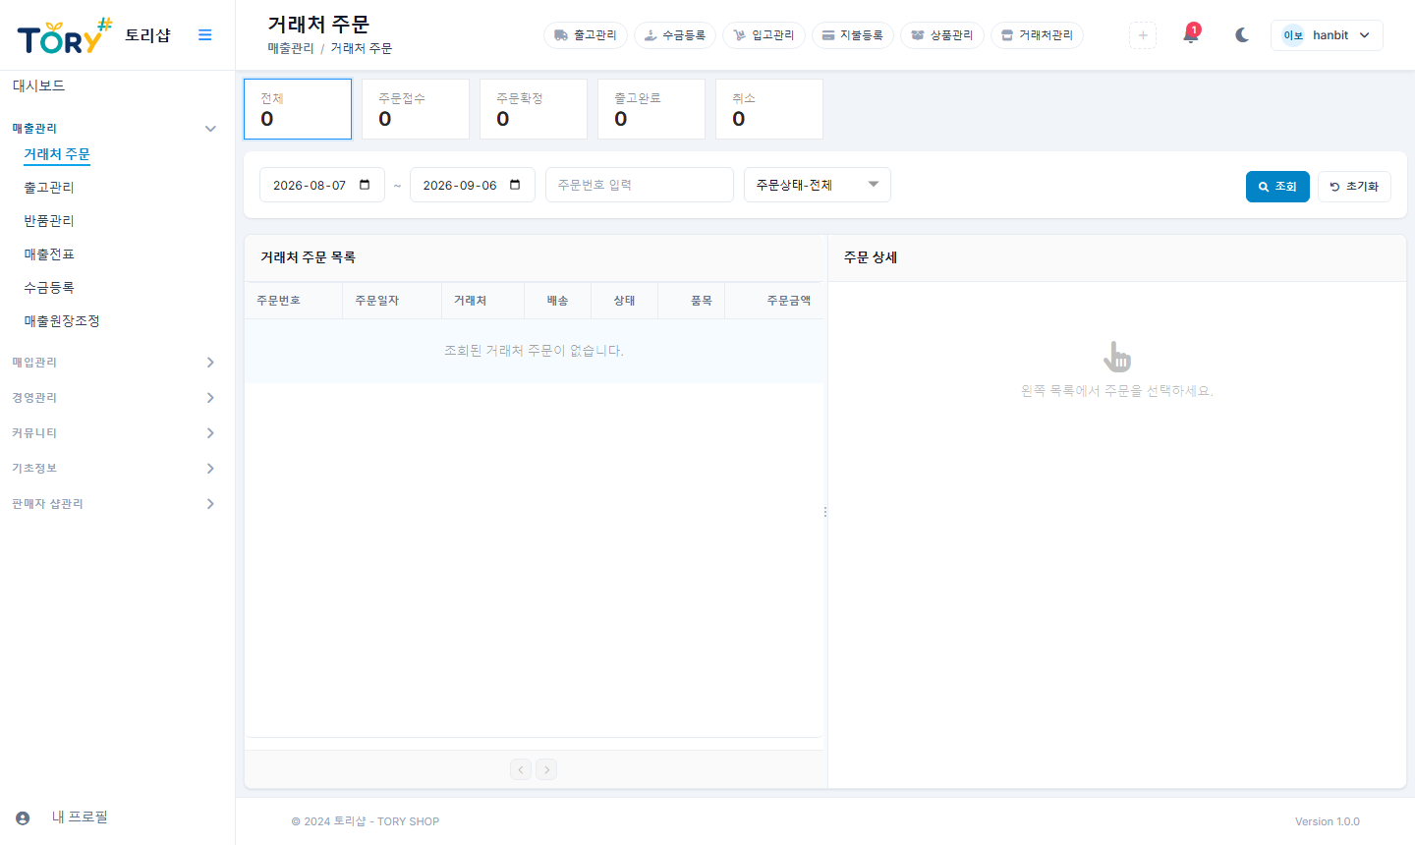The width and height of the screenshot is (1415, 845).
Task: Click the 매출관리 breadcrumb link
Action: click(291, 48)
